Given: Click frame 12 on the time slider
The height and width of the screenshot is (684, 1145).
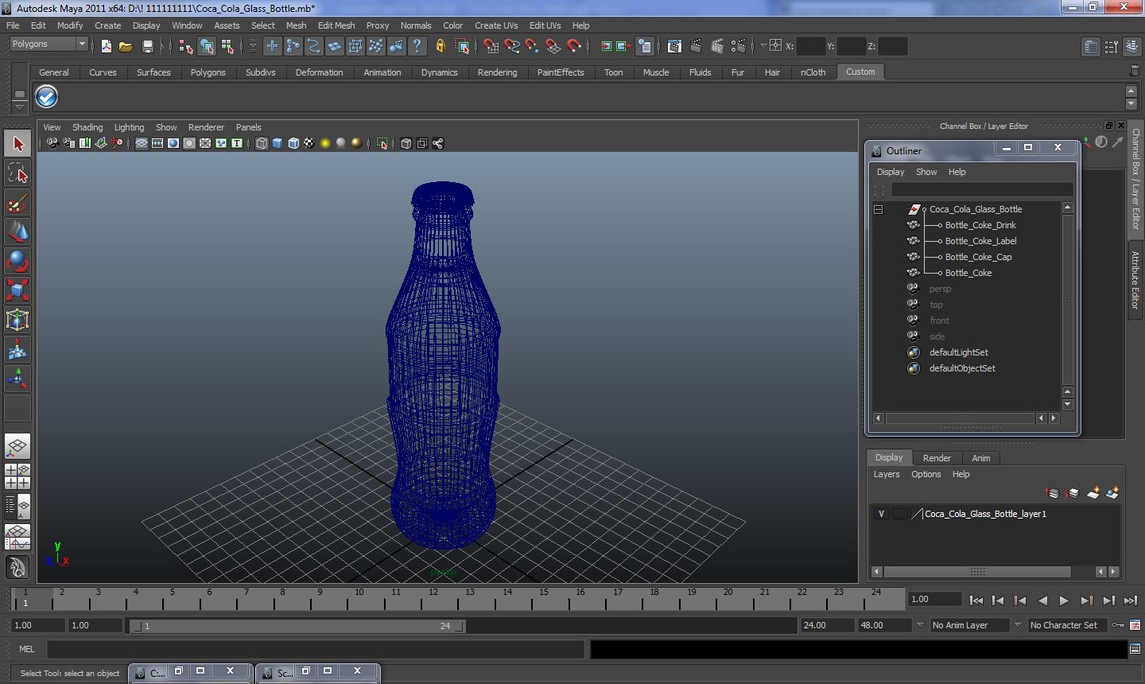Looking at the screenshot, I should [x=433, y=598].
